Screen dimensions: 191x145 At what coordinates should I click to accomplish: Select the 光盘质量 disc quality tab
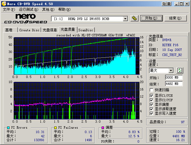[x=68, y=29]
